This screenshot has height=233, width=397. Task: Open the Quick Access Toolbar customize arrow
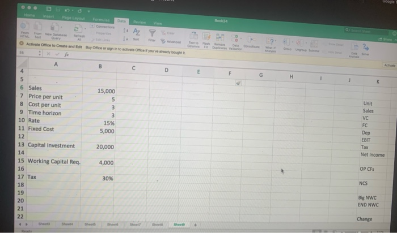(89, 11)
